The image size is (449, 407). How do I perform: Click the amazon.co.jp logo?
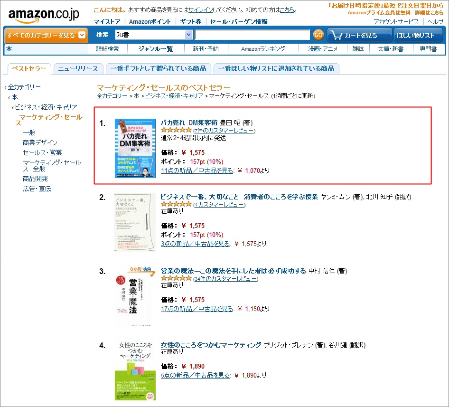click(x=44, y=16)
